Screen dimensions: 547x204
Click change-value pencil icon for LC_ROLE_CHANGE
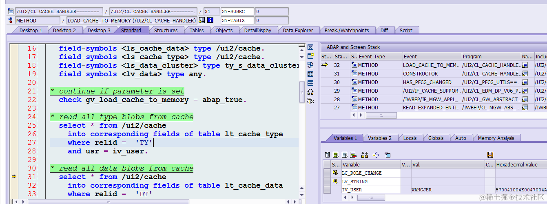(336, 173)
